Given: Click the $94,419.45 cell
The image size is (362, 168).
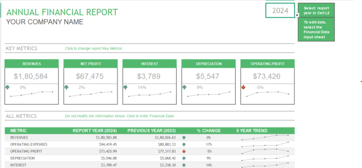Looking at the screenshot, I should (107, 144).
